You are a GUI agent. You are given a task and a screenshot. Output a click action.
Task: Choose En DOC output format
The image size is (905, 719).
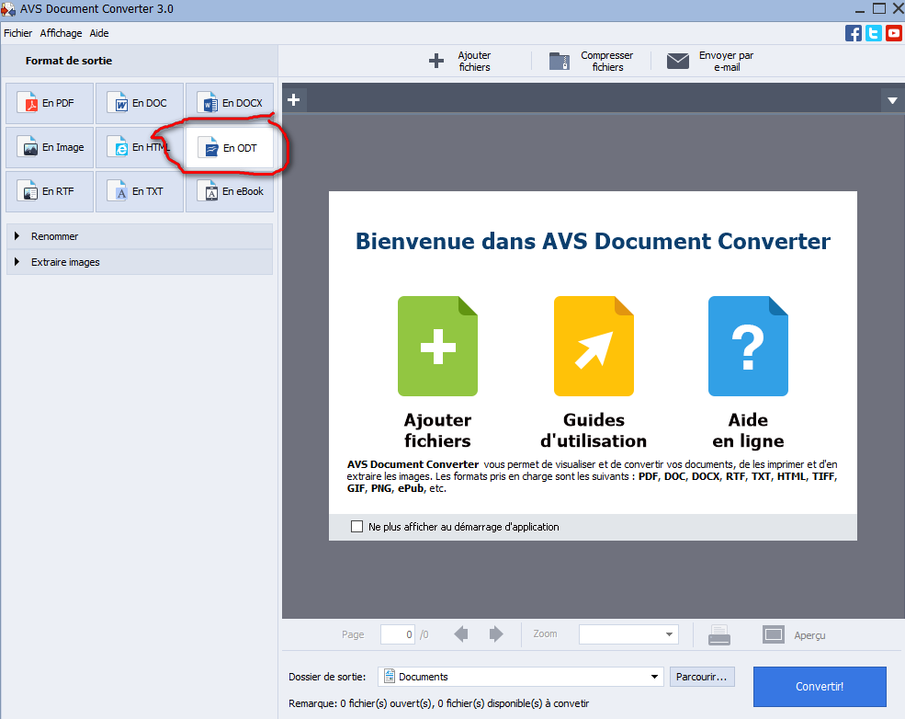coord(140,103)
